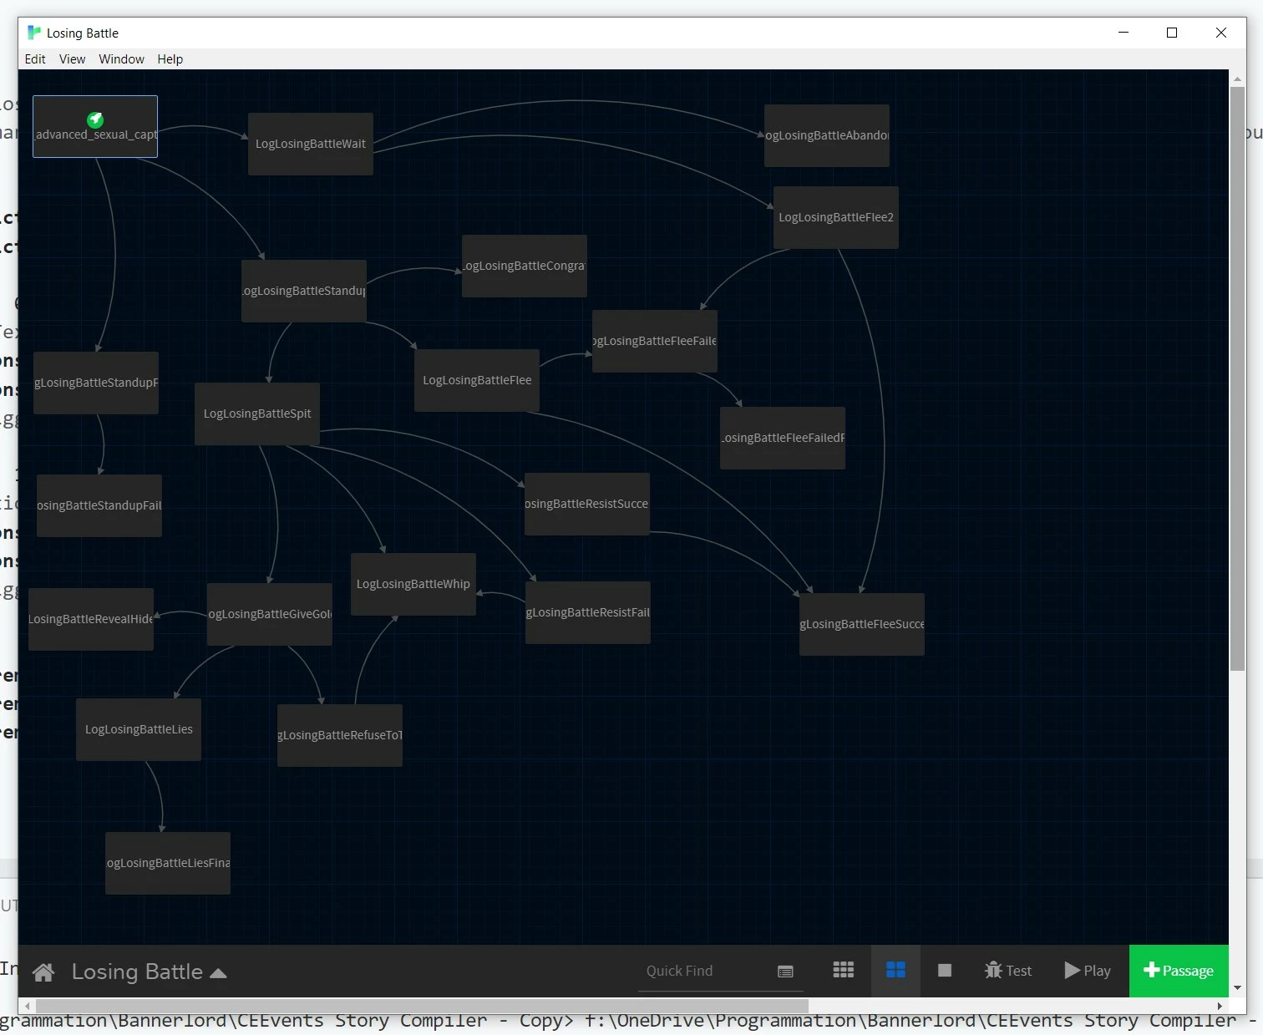The height and width of the screenshot is (1035, 1263).
Task: Show passages as only titles icon view
Action: point(844,970)
